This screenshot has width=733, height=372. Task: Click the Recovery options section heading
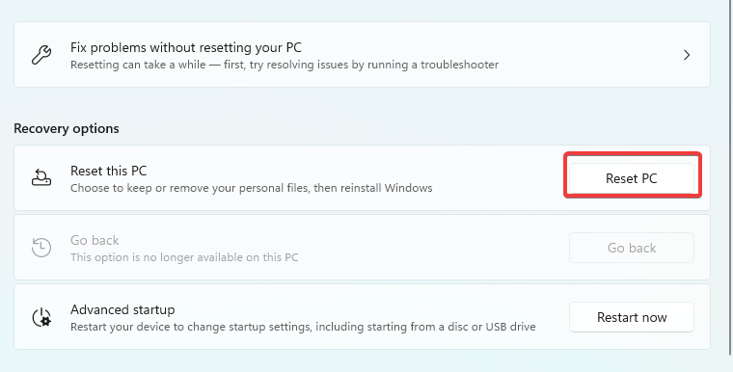(67, 128)
